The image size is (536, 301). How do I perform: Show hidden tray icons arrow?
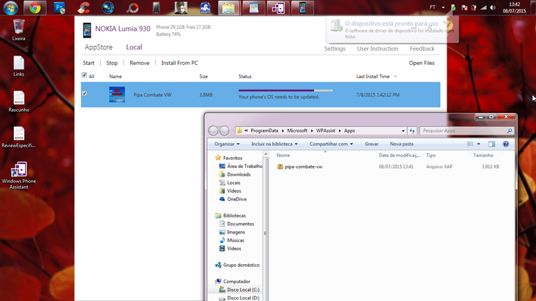coord(443,7)
